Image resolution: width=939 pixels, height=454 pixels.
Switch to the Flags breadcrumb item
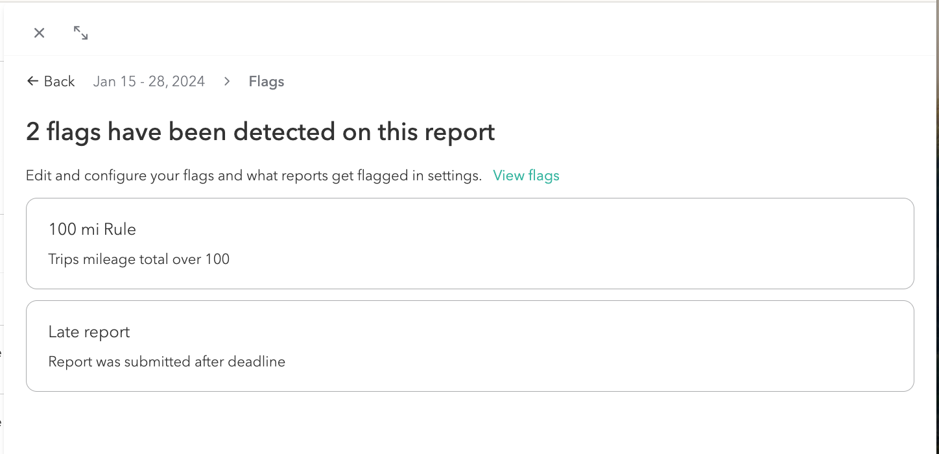(x=266, y=81)
